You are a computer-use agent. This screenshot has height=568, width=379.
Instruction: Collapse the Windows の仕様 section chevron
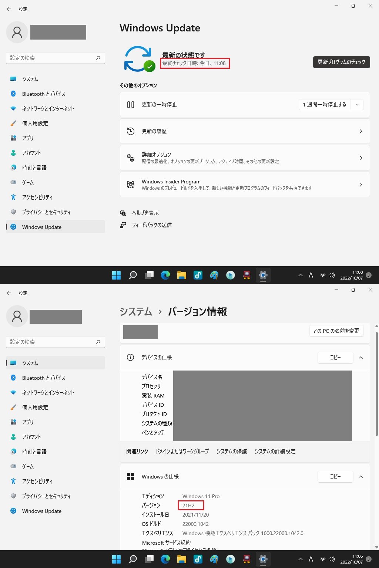361,477
